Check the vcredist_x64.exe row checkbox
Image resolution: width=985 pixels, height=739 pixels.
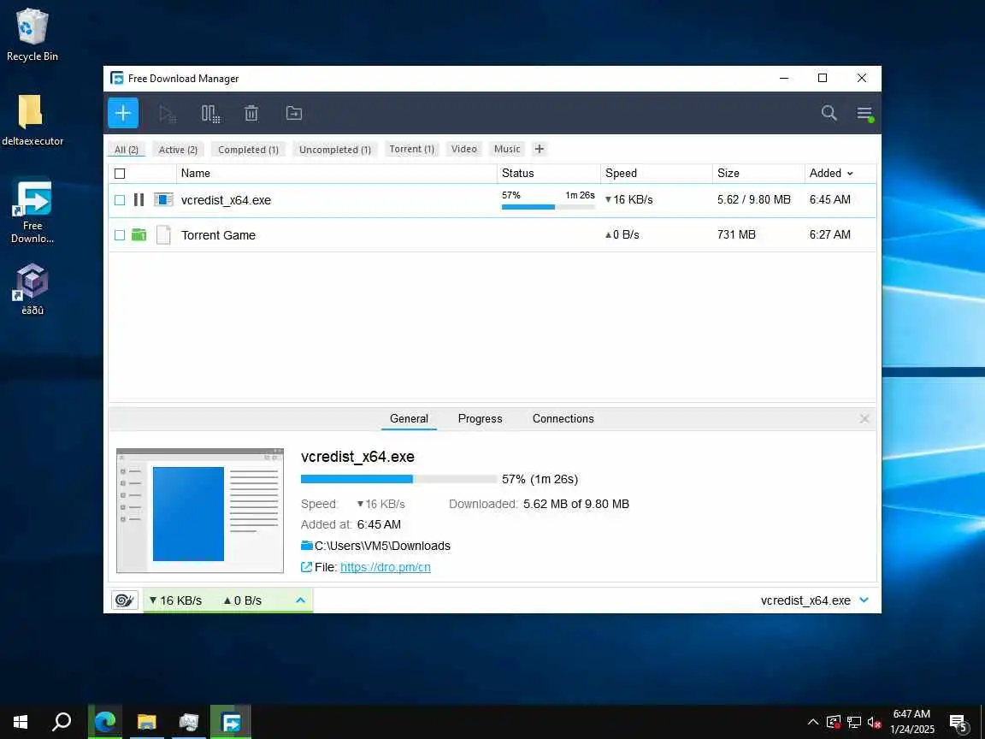pyautogui.click(x=120, y=200)
